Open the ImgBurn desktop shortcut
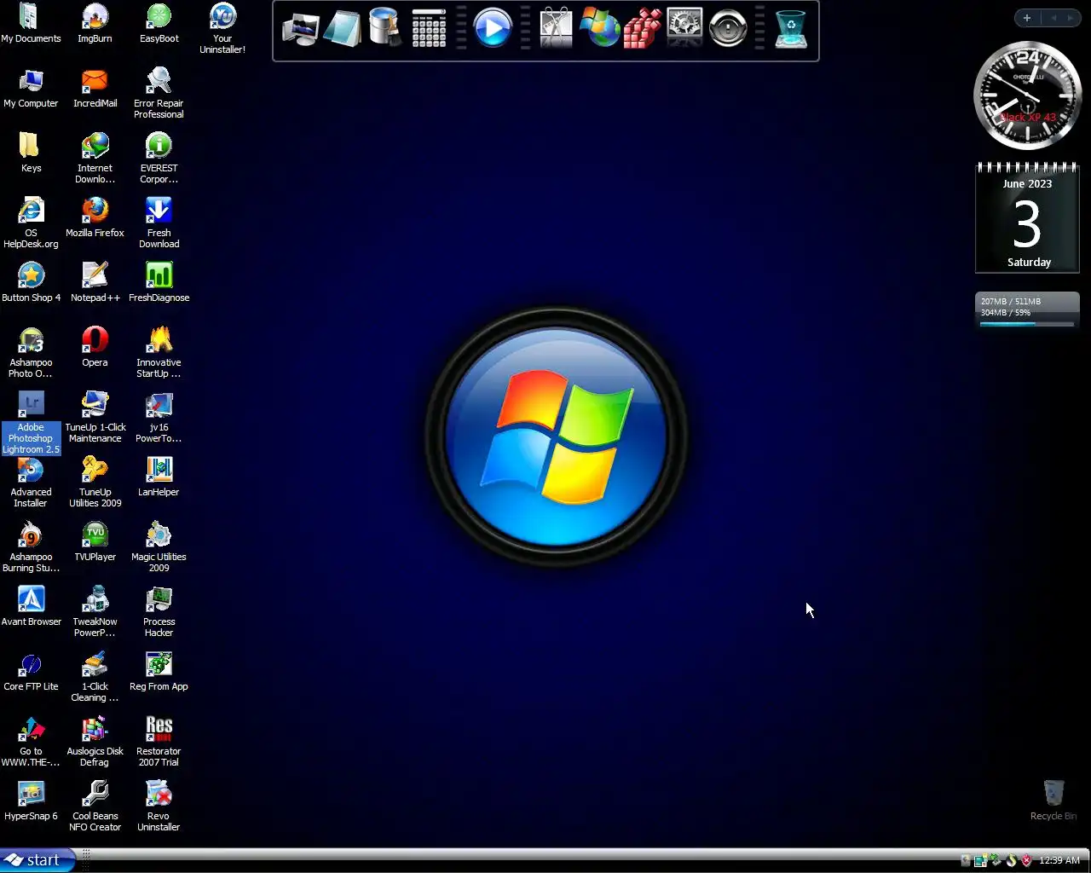 tap(95, 24)
